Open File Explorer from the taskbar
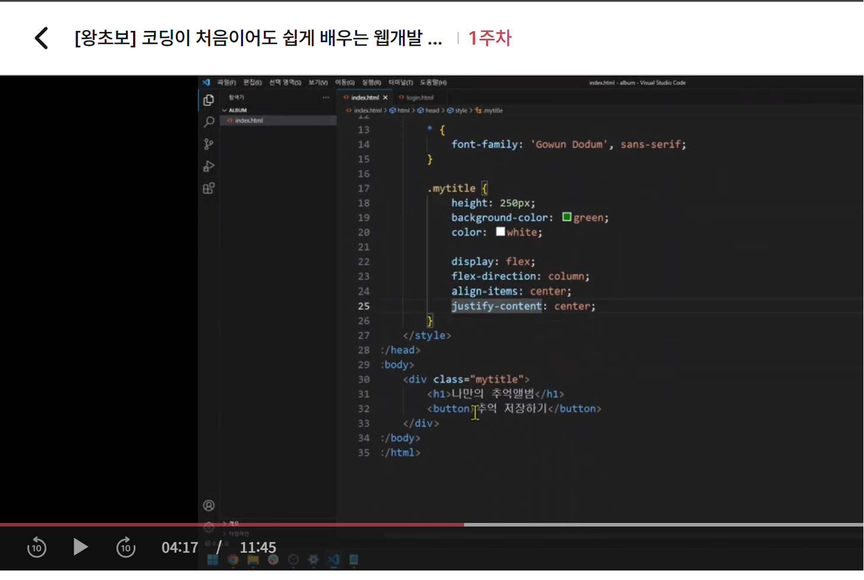Screen dimensions: 864x580 coord(253,560)
